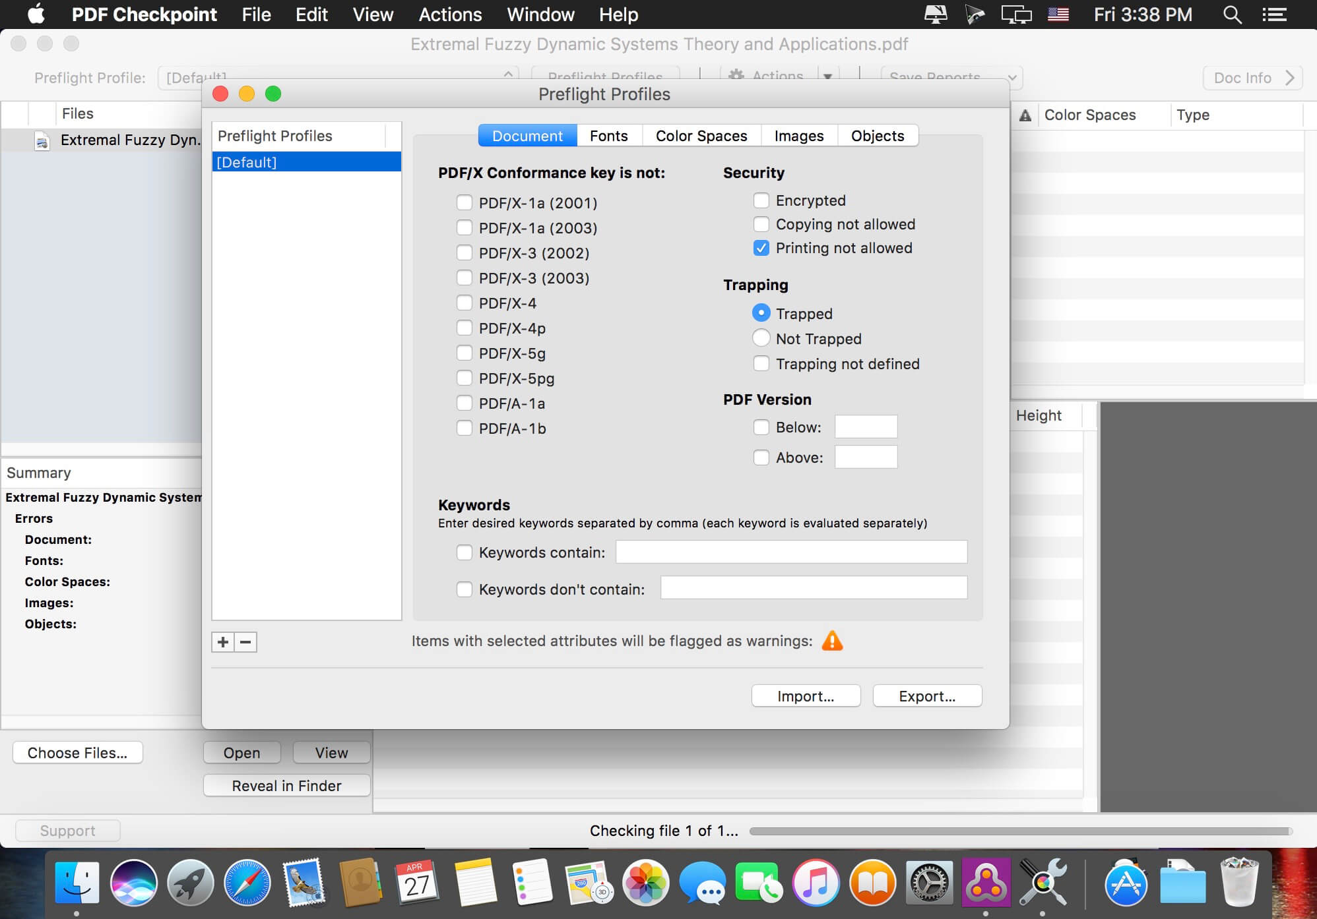Expand the Doc Info chevron panel

(x=1289, y=78)
